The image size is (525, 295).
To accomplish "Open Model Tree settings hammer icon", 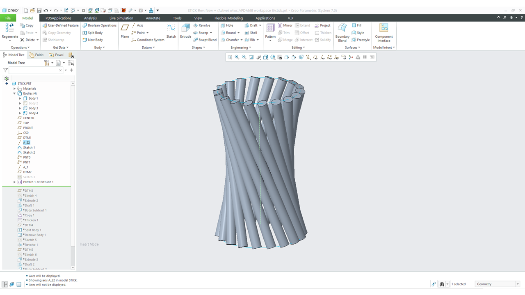I will [x=46, y=63].
